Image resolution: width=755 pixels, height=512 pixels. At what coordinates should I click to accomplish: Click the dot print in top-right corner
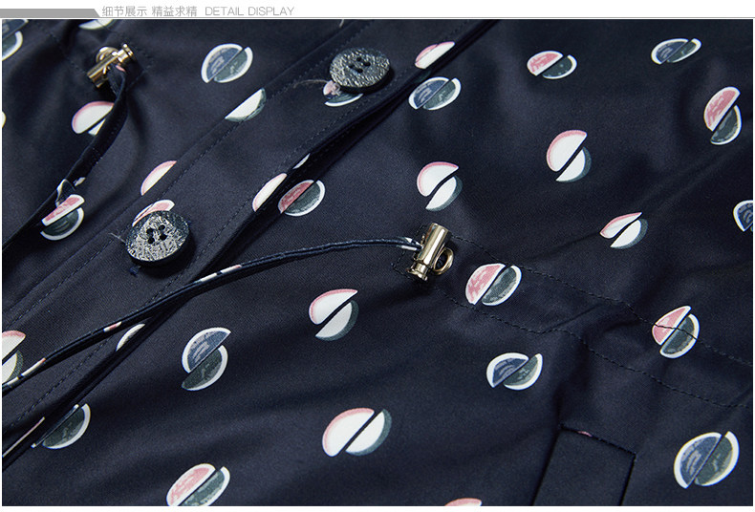click(x=676, y=51)
